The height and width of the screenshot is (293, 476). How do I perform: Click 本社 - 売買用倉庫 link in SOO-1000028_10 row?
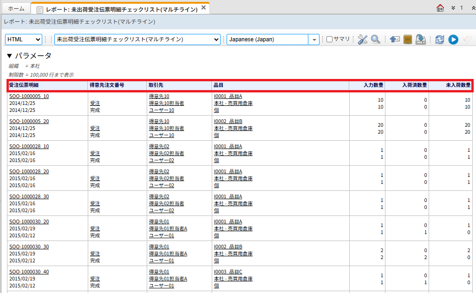coord(233,153)
